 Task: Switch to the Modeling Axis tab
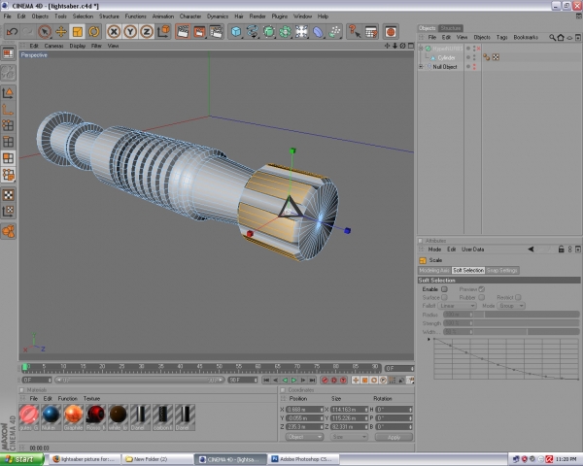point(434,270)
